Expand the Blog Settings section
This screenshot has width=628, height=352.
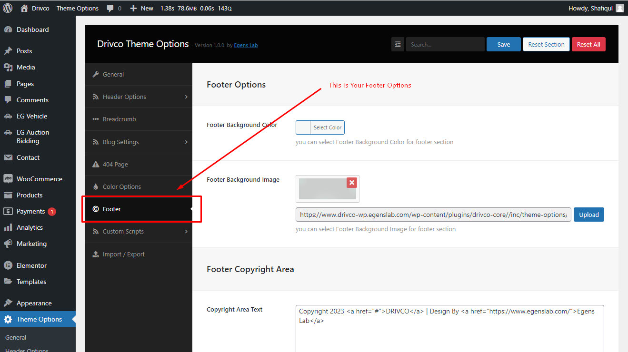click(139, 142)
